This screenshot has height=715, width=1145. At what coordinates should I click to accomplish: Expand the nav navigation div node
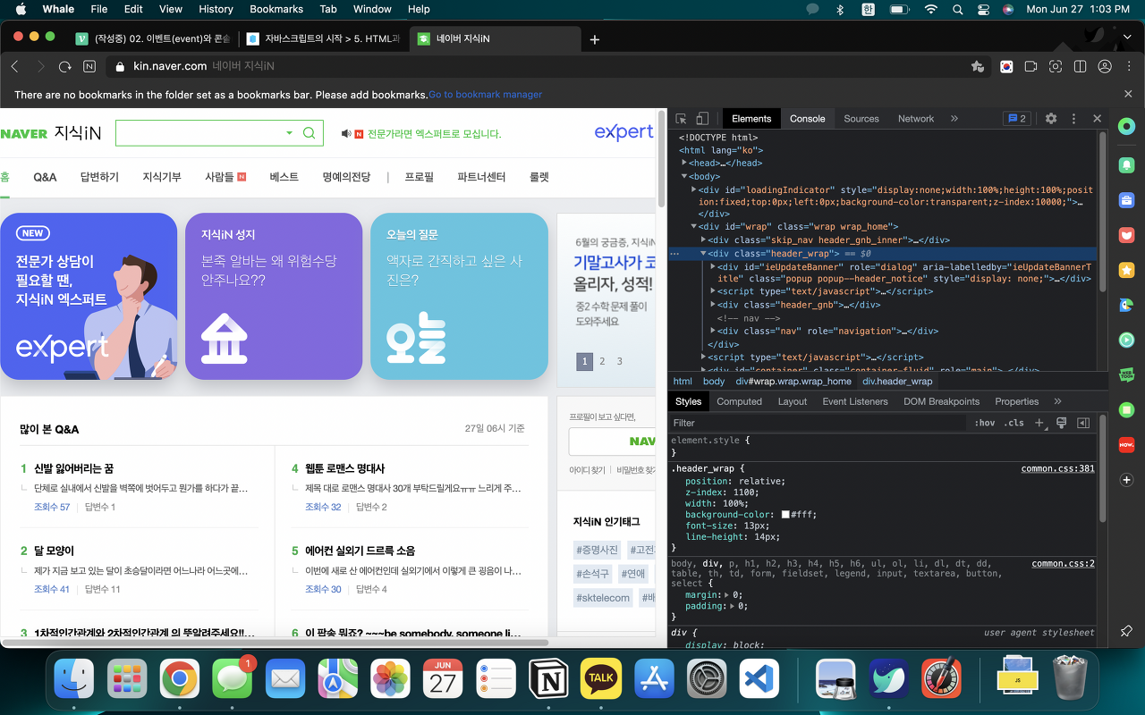click(713, 331)
